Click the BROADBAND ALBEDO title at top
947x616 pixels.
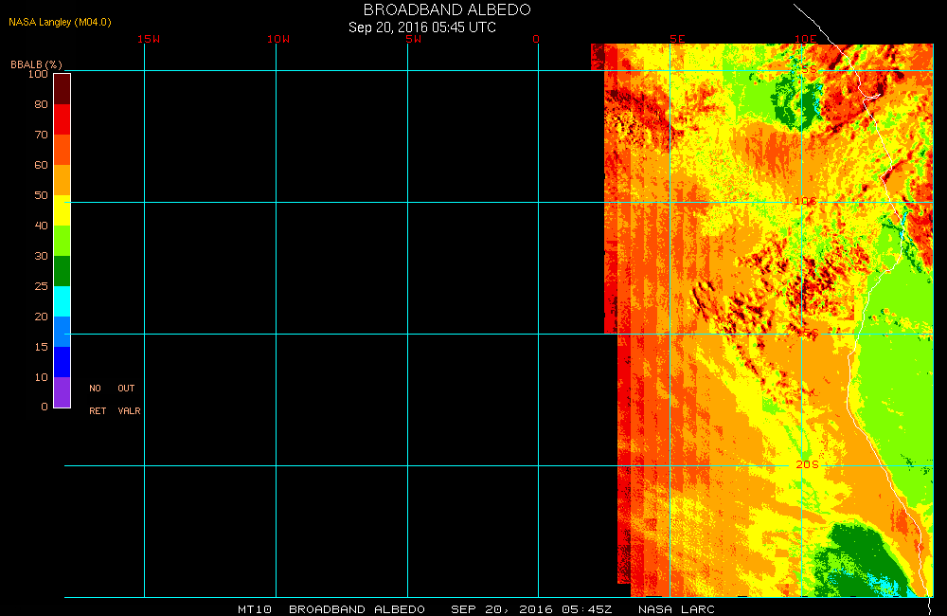pyautogui.click(x=447, y=9)
